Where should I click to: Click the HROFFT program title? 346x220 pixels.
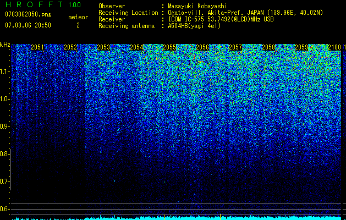point(34,4)
